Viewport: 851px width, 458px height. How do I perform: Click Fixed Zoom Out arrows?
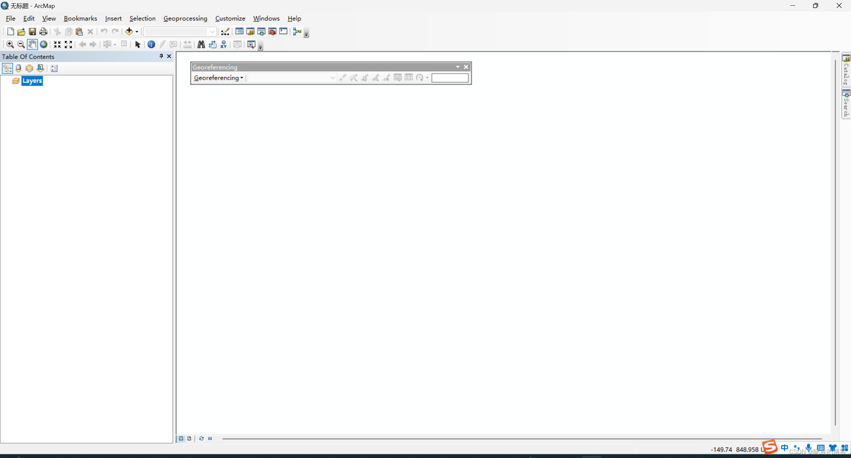click(x=68, y=44)
